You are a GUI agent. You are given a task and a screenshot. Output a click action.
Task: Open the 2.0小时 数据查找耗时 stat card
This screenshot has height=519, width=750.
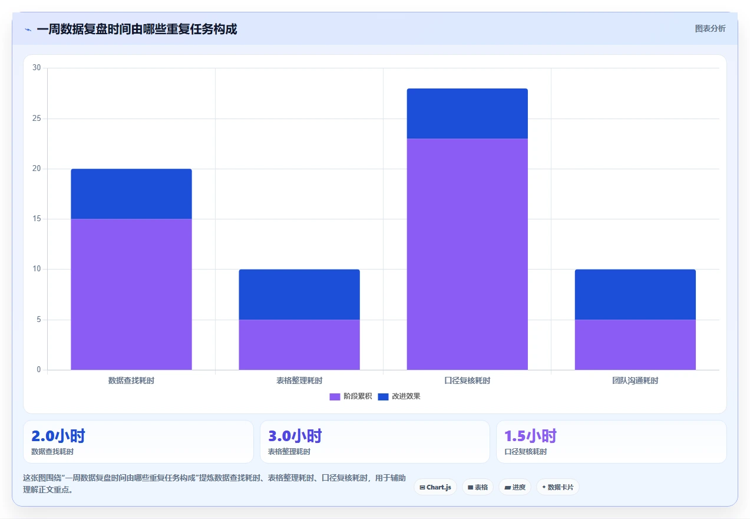click(x=138, y=442)
